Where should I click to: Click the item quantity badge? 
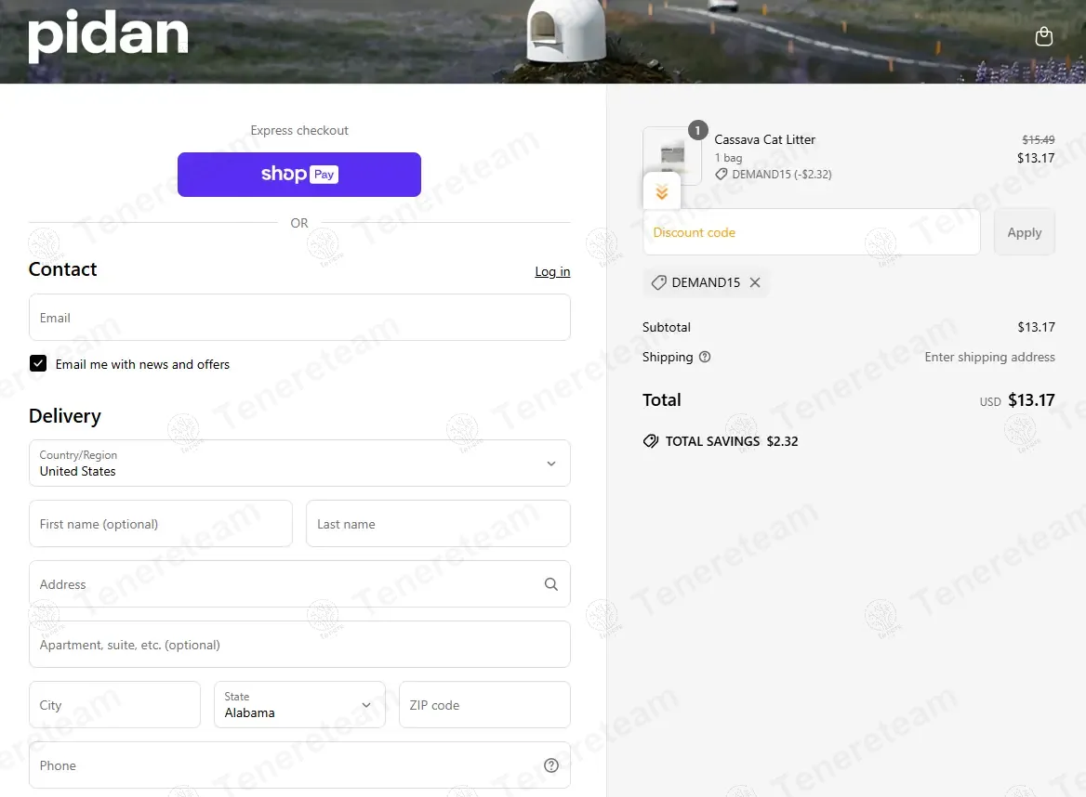697,130
